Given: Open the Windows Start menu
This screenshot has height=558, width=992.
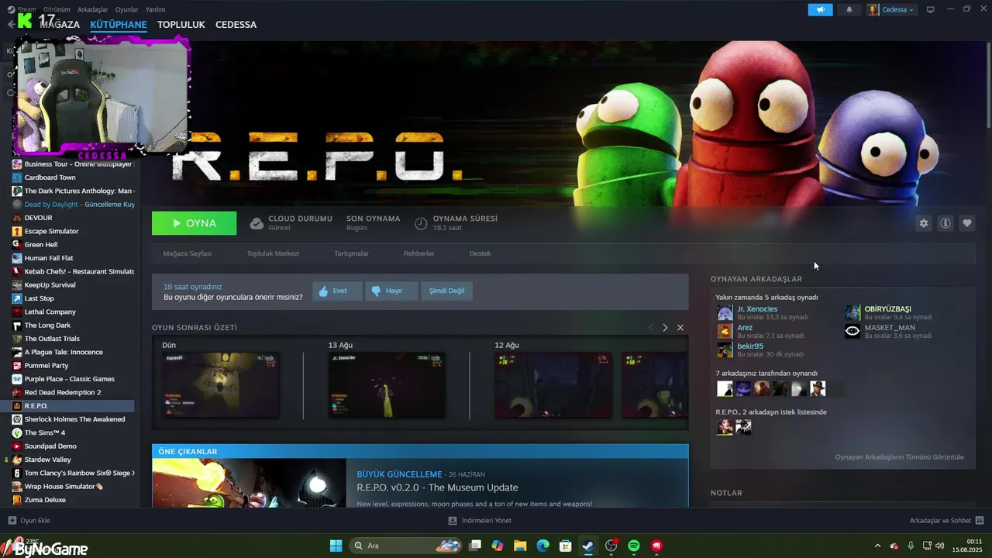Looking at the screenshot, I should pyautogui.click(x=336, y=546).
